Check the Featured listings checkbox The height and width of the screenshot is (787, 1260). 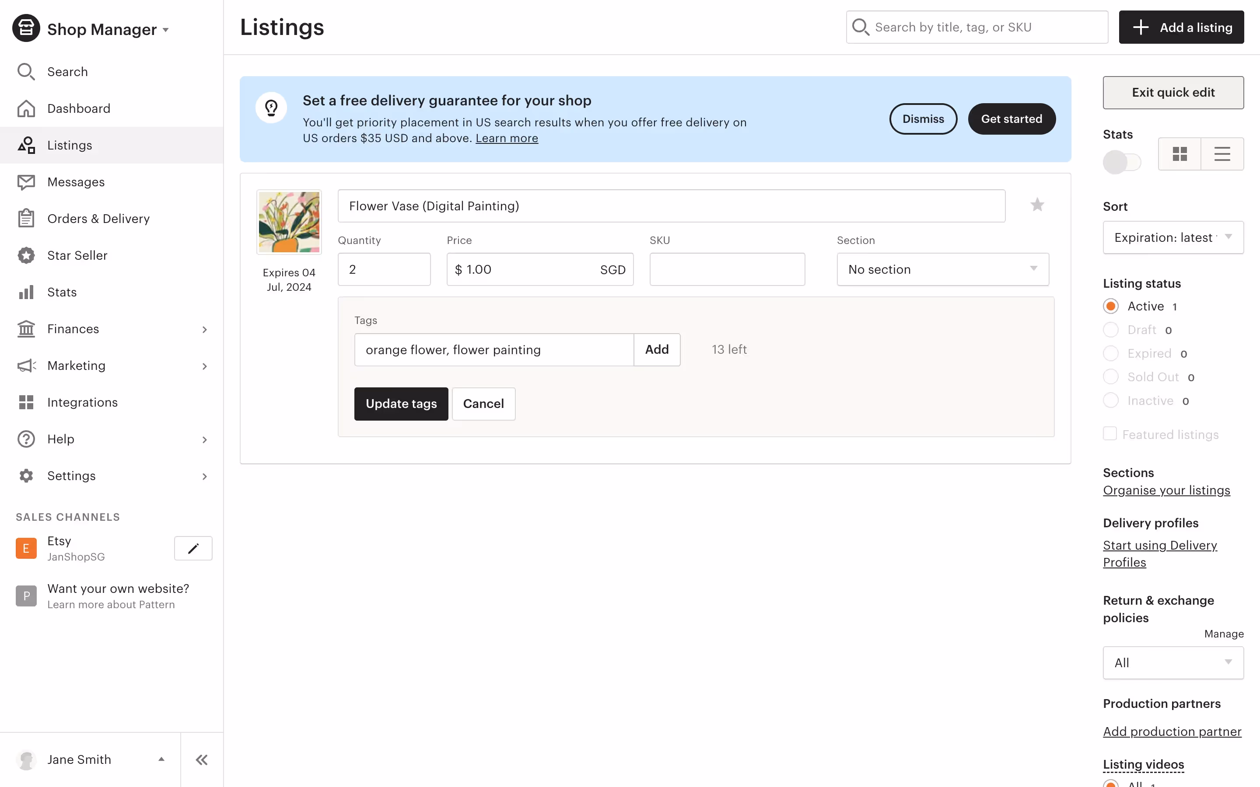click(x=1109, y=434)
